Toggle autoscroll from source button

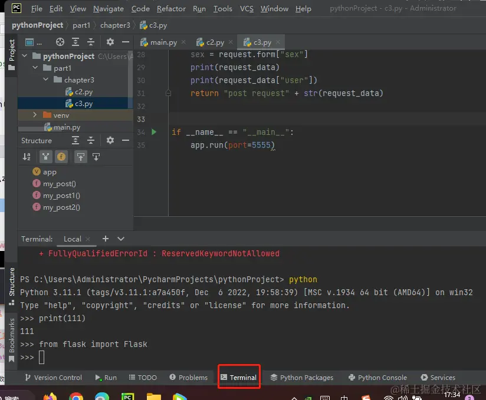pyautogui.click(x=96, y=157)
